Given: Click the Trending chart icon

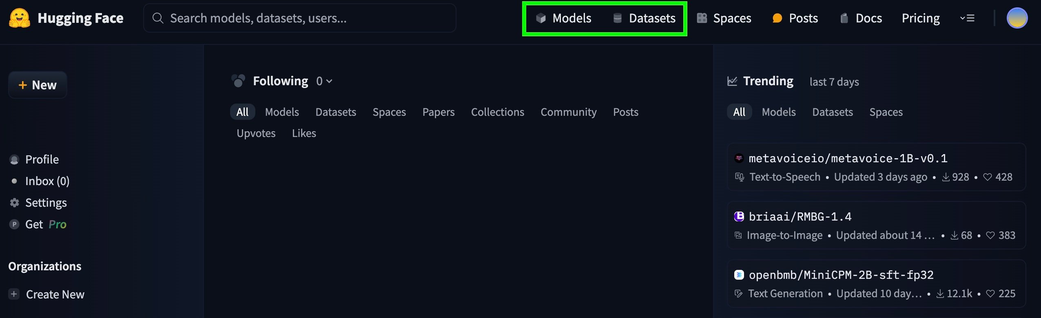Looking at the screenshot, I should pos(732,81).
